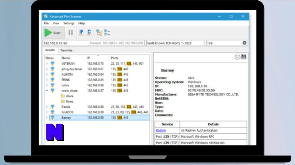Open the Users shared folder icon
The height and width of the screenshot is (165, 295).
click(x=63, y=101)
